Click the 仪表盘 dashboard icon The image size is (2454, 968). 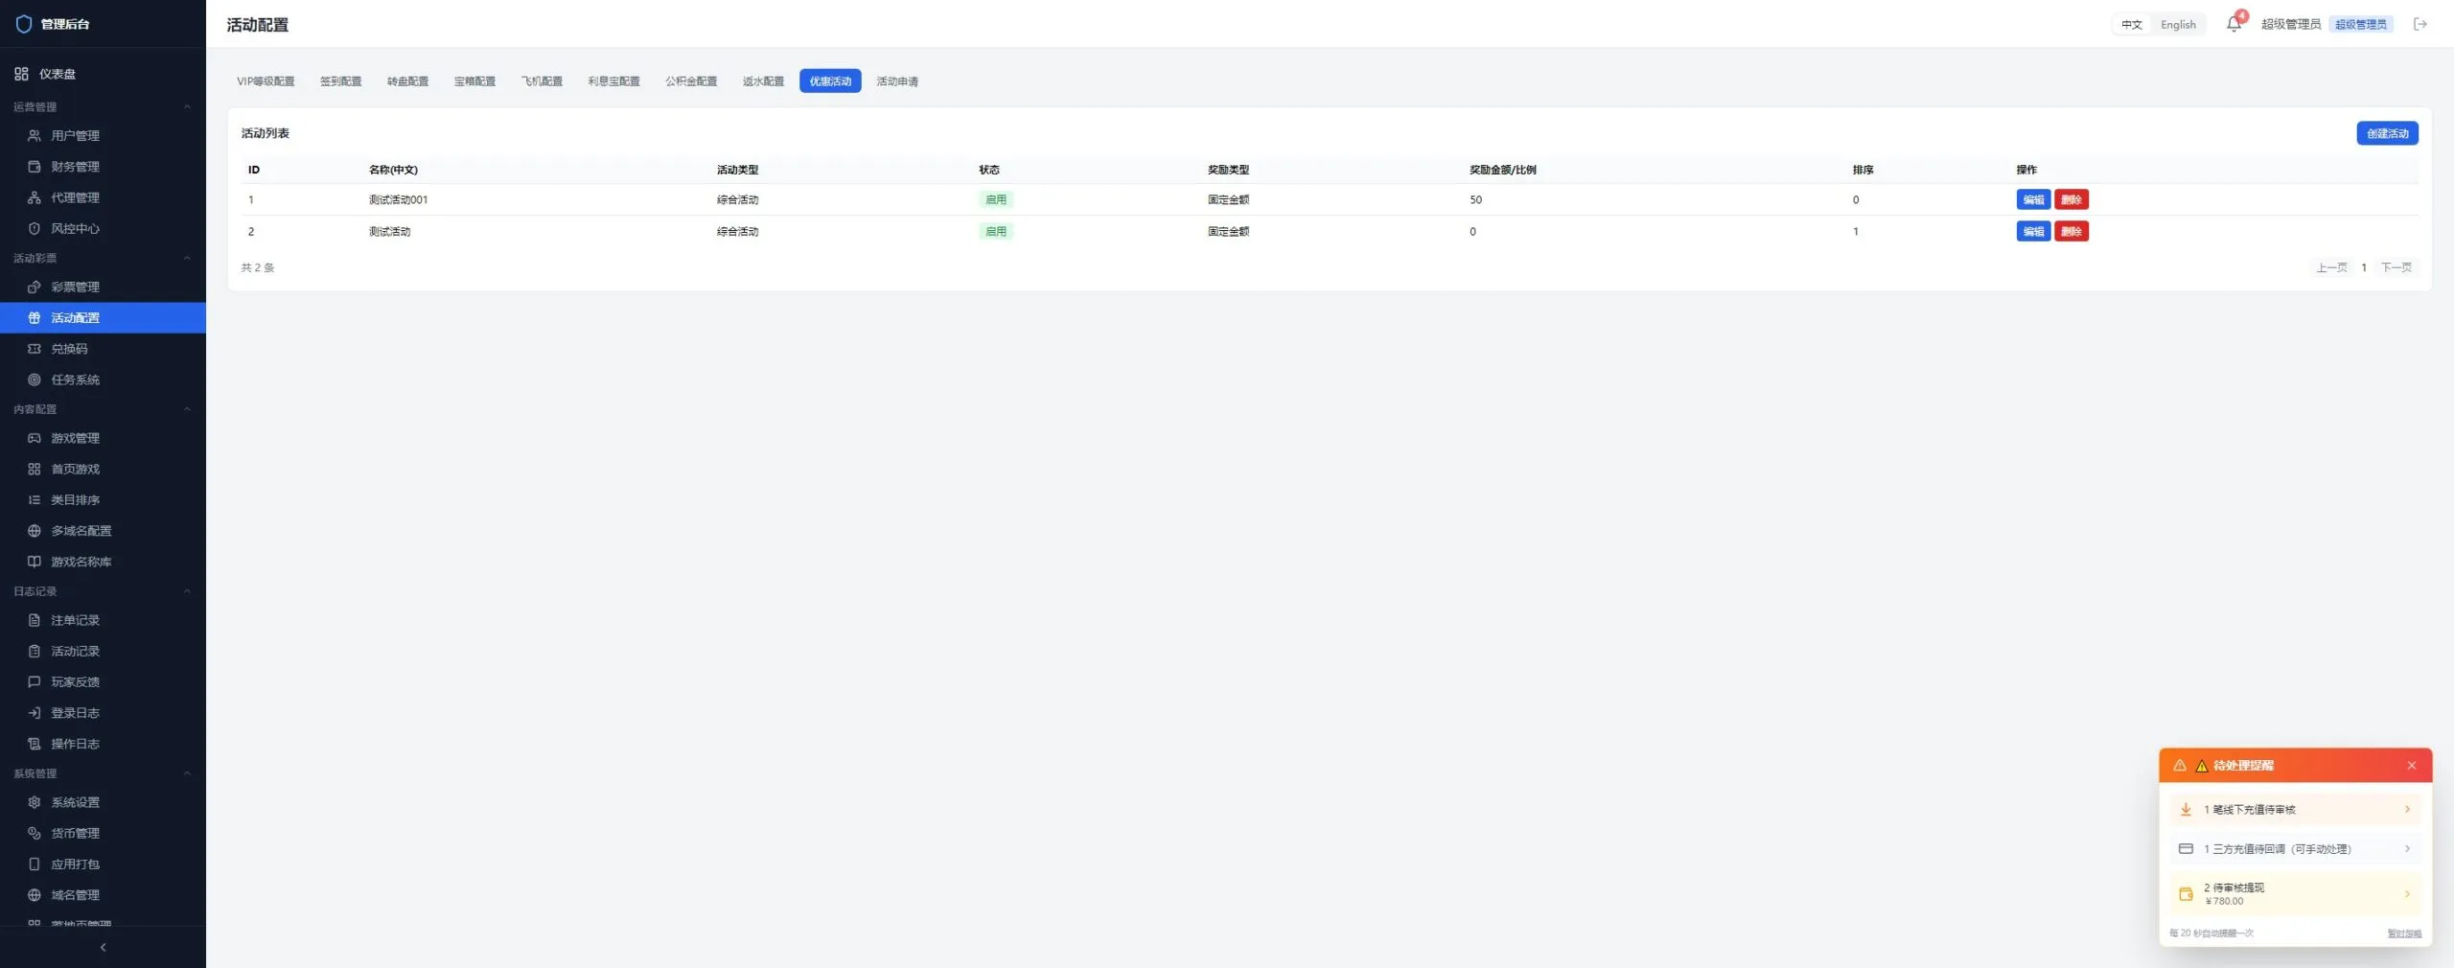pyautogui.click(x=21, y=74)
